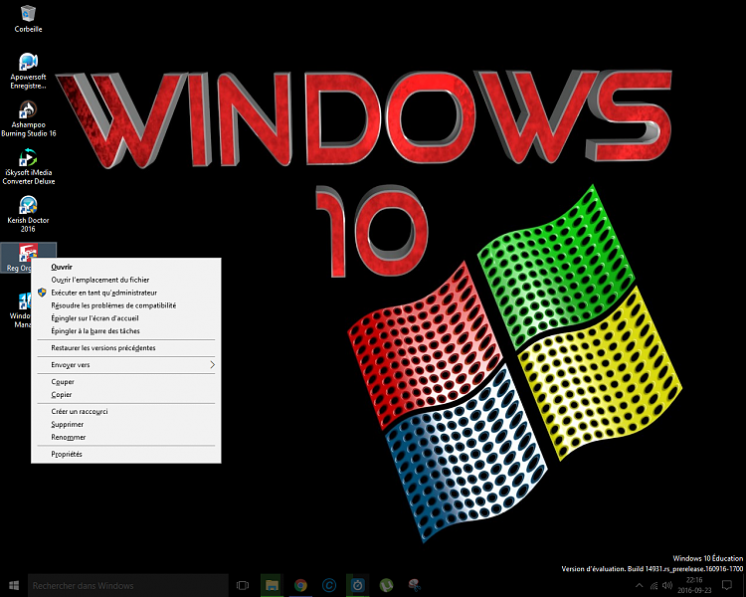
Task: Show hidden system tray icons
Action: [x=640, y=586]
